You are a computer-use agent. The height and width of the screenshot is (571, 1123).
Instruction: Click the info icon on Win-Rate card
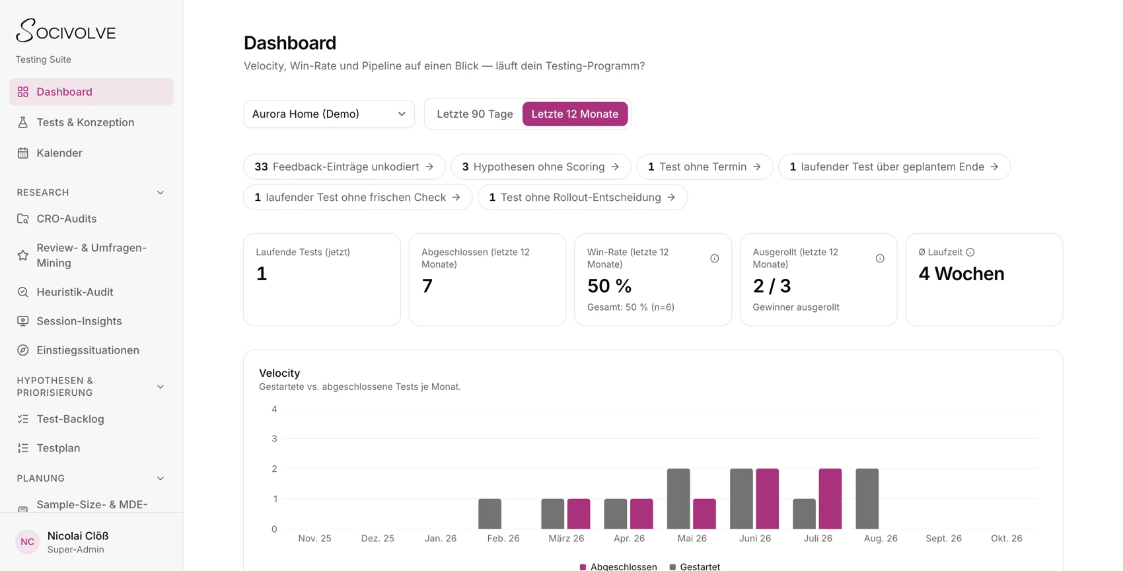click(x=715, y=258)
